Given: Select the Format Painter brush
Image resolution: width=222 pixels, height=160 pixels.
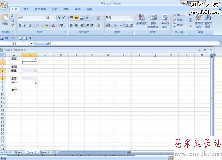Looking at the screenshot, I should [x=12, y=25].
